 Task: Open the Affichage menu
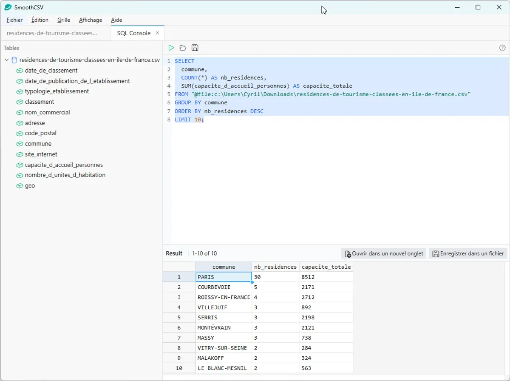90,20
